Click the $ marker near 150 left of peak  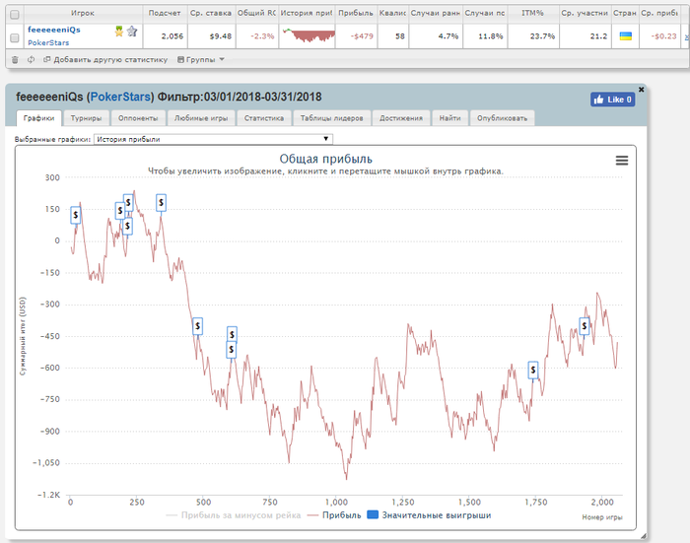(119, 210)
